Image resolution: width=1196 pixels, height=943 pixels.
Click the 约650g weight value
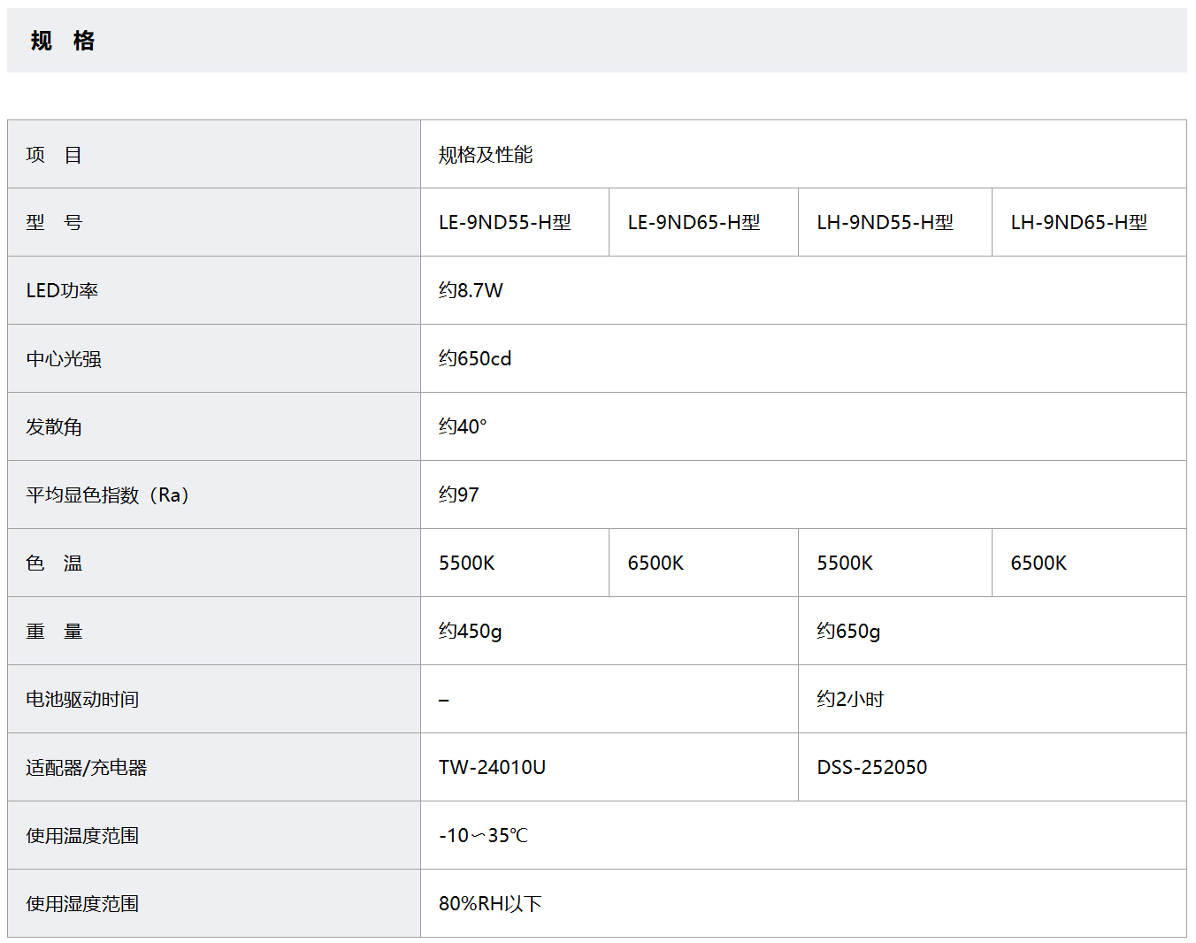pyautogui.click(x=848, y=632)
